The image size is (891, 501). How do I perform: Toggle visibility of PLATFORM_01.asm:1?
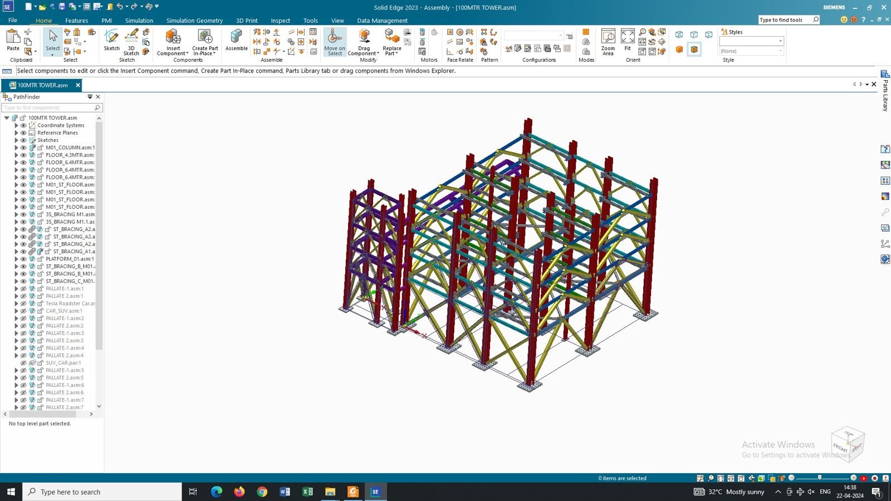(23, 259)
